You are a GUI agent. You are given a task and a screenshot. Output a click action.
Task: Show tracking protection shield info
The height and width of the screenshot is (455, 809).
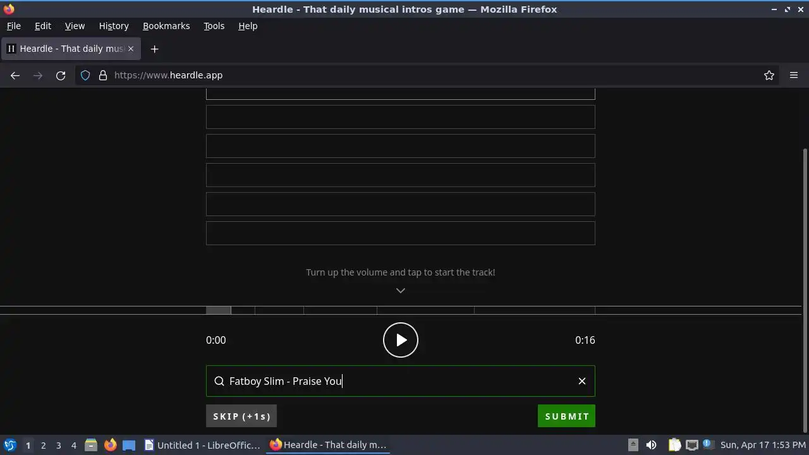click(85, 75)
